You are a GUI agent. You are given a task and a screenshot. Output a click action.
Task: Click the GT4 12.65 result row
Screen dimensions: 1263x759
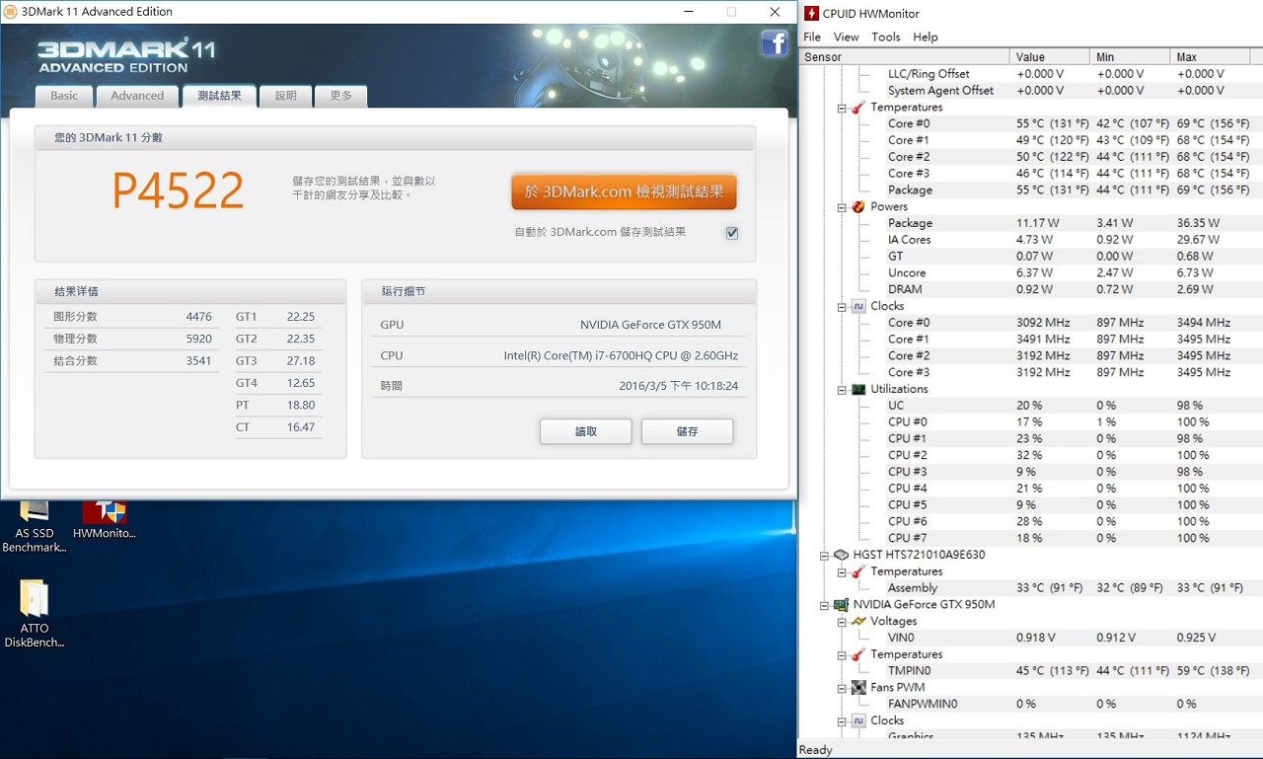tap(276, 383)
